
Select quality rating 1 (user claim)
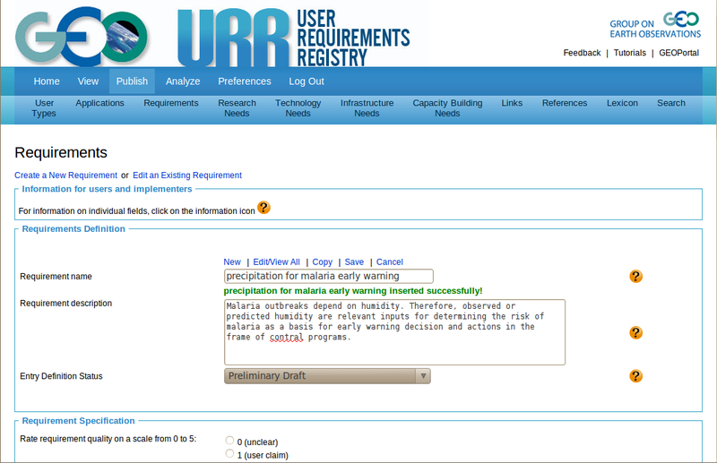click(x=230, y=454)
